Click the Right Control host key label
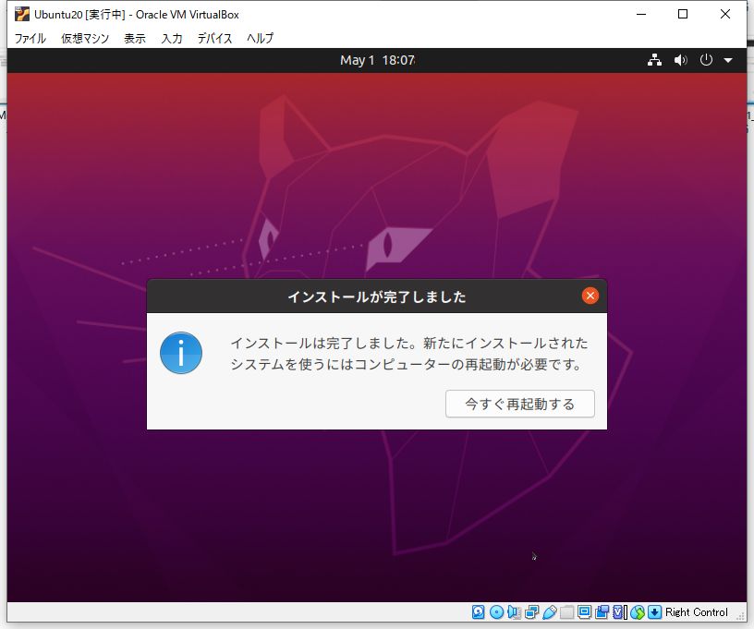Screen dimensions: 754x629 tap(697, 611)
